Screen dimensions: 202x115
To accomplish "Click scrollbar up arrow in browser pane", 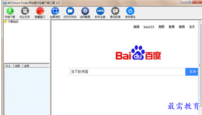I will tap(200, 22).
